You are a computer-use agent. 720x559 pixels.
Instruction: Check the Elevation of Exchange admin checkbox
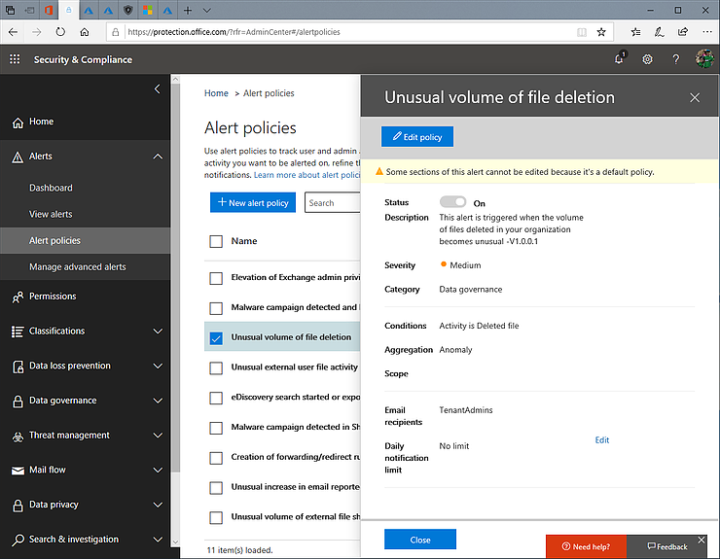tap(216, 278)
